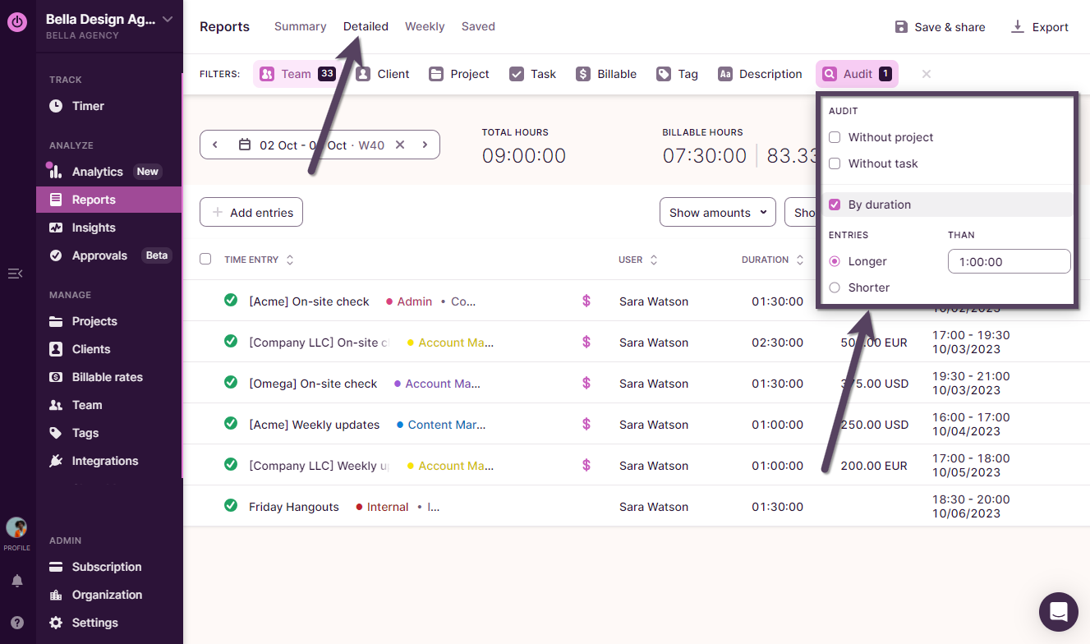1090x644 pixels.
Task: Click the collapse sidebar icon
Action: pyautogui.click(x=15, y=274)
